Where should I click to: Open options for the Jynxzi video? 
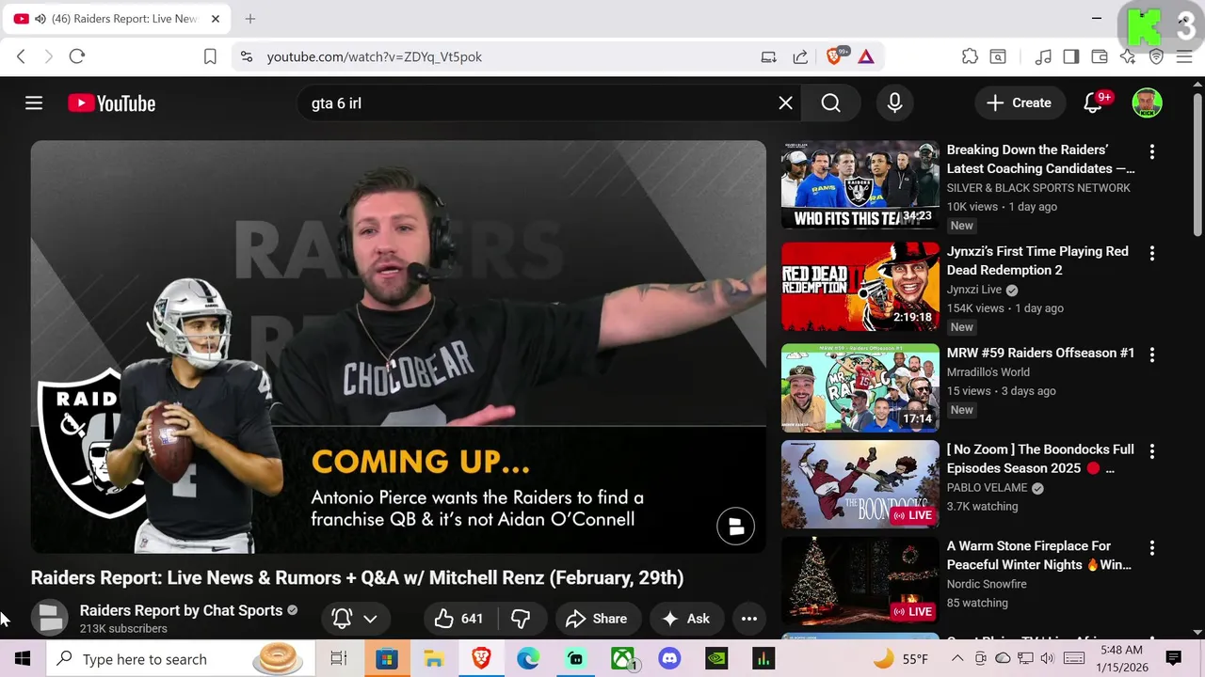[x=1151, y=253]
